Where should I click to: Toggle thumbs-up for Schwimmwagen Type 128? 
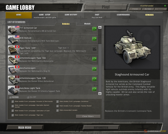click(x=94, y=79)
